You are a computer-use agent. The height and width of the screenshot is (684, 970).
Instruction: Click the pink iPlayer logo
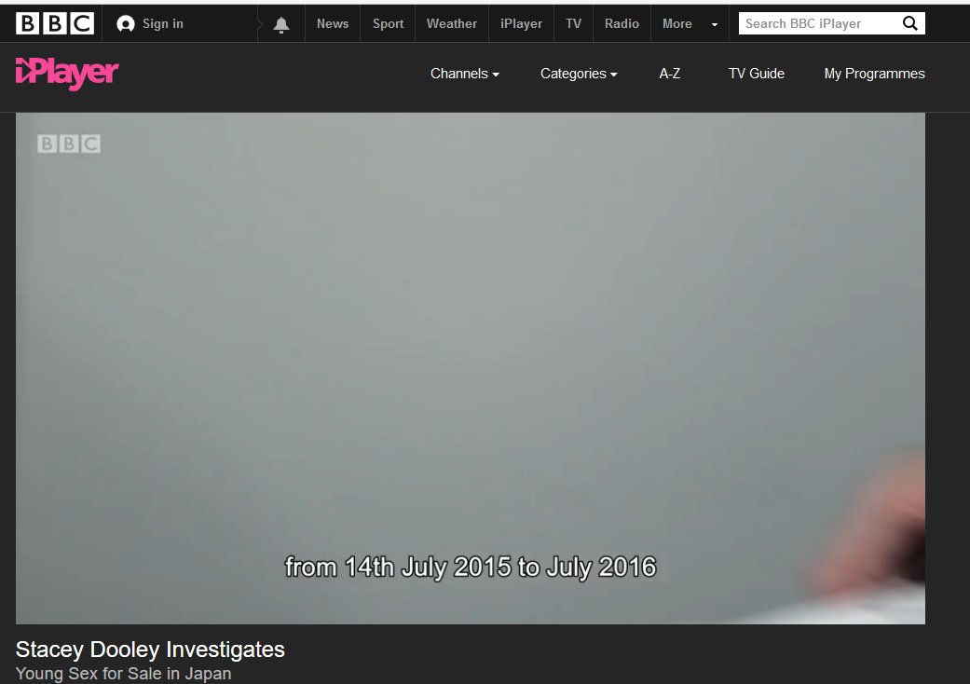click(x=67, y=75)
